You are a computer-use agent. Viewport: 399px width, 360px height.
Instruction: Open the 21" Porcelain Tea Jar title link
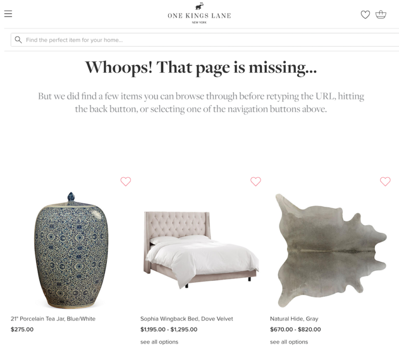pos(53,319)
